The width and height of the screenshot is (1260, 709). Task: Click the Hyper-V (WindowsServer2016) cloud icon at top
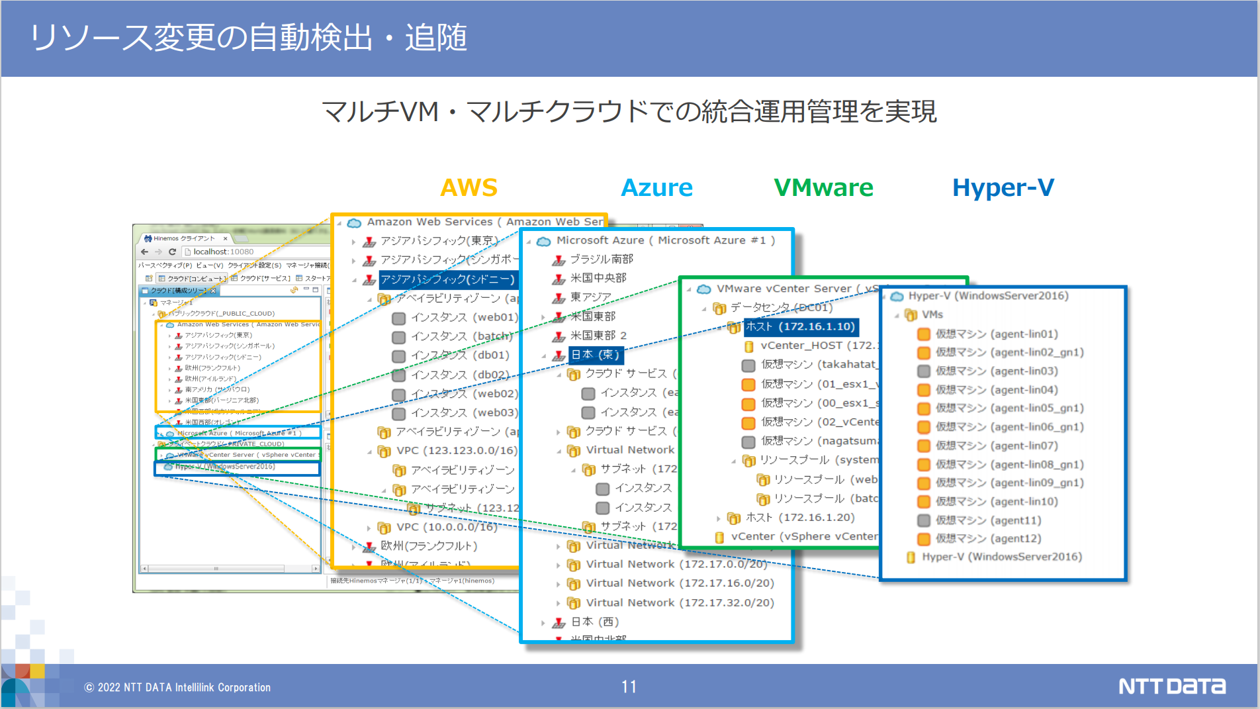point(897,297)
